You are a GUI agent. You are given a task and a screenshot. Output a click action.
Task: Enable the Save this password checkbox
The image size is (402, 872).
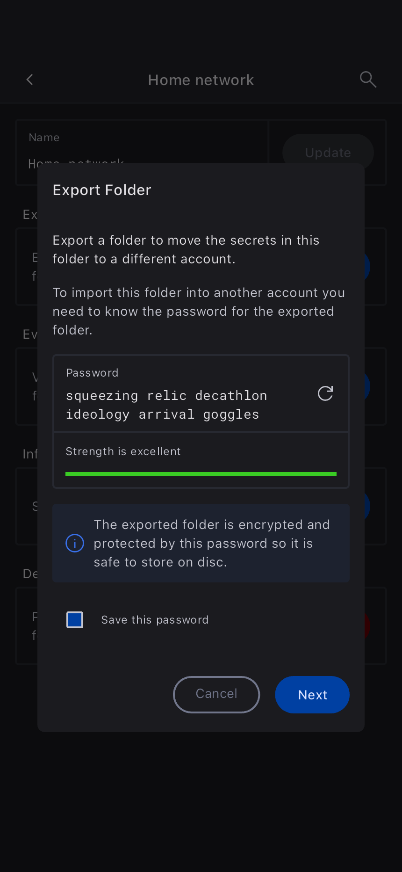click(x=75, y=620)
